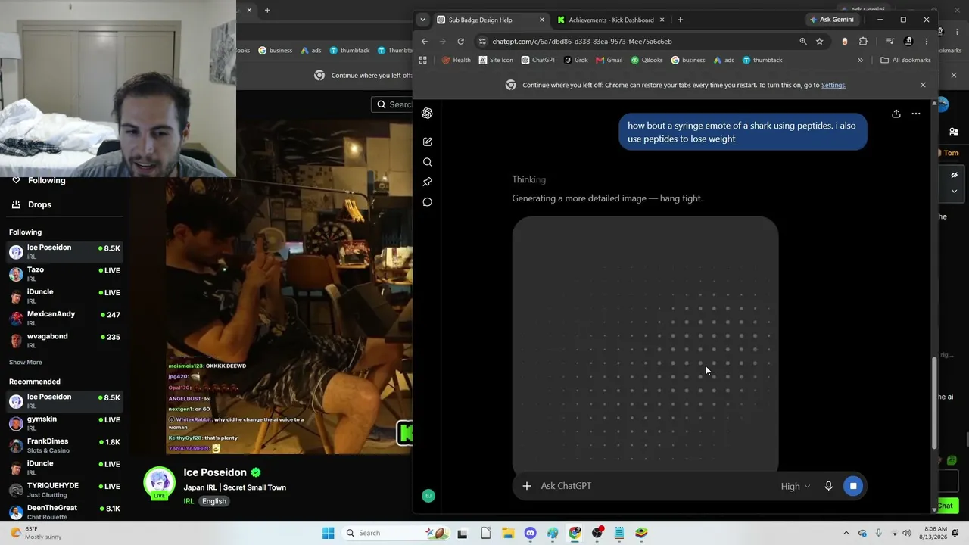Bookmark this page with the star icon
This screenshot has width=969, height=545.
click(819, 42)
